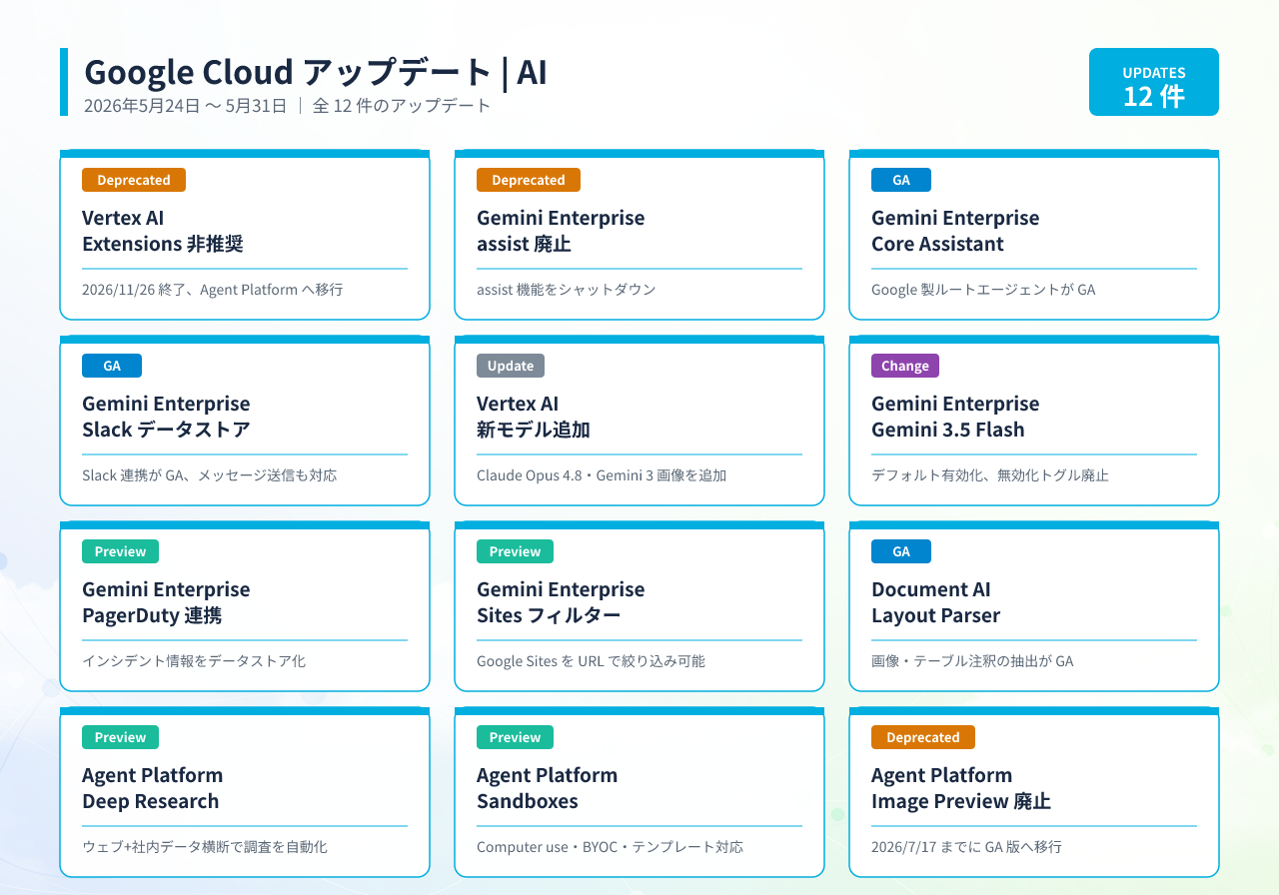
Task: Click the Preview badge on Sandboxes card
Action: tap(515, 737)
